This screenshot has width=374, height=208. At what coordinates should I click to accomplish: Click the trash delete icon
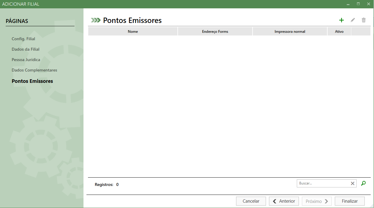pyautogui.click(x=364, y=20)
